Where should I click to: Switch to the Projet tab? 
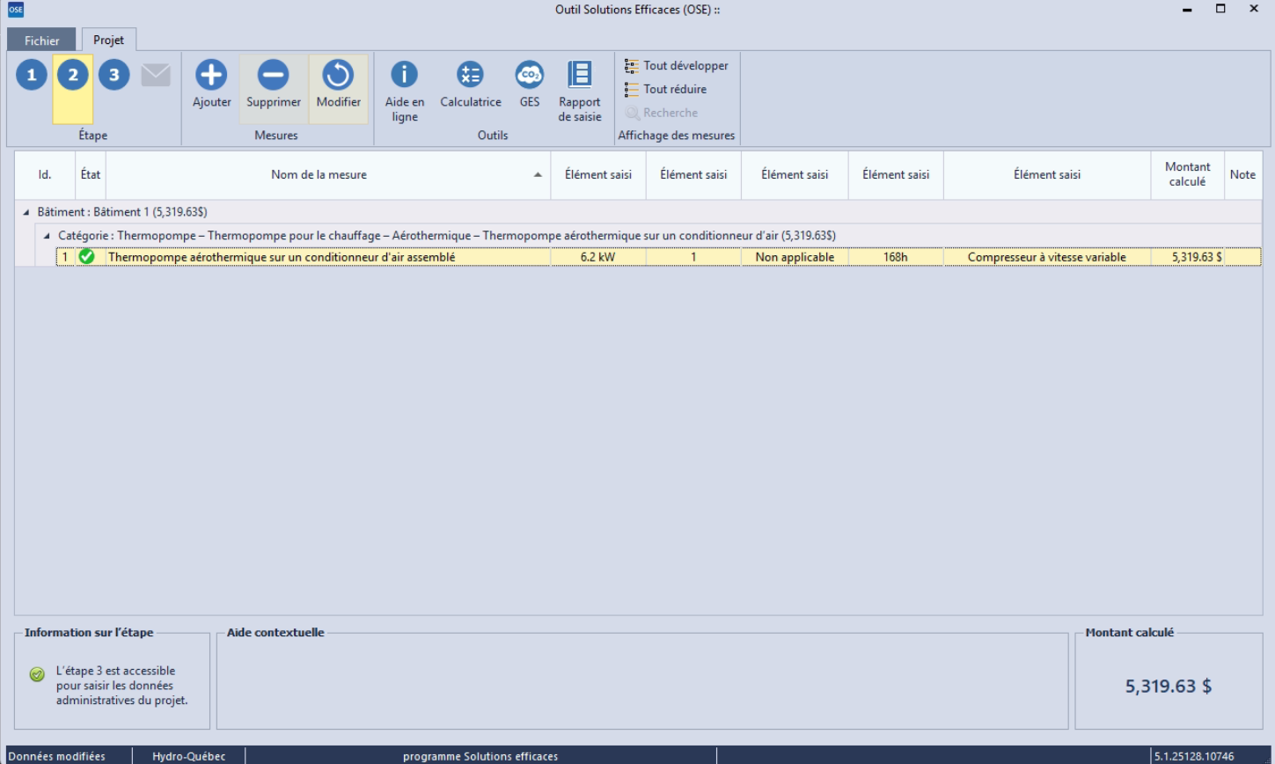point(109,40)
